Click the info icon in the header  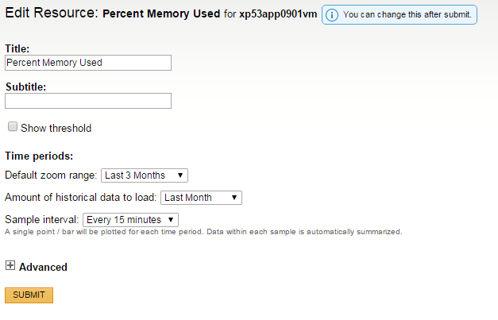point(333,15)
